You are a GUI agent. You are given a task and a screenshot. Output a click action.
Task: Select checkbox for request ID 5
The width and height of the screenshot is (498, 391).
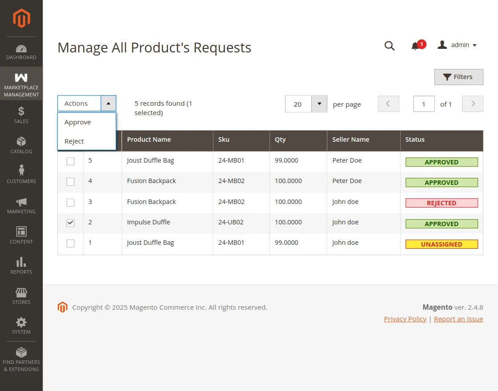click(71, 161)
